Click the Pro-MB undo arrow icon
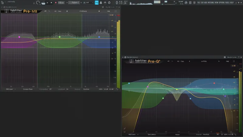 pos(45,11)
